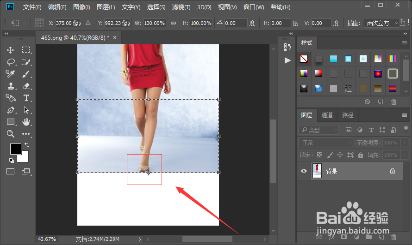Open the History panel icon in dock

pos(287,47)
